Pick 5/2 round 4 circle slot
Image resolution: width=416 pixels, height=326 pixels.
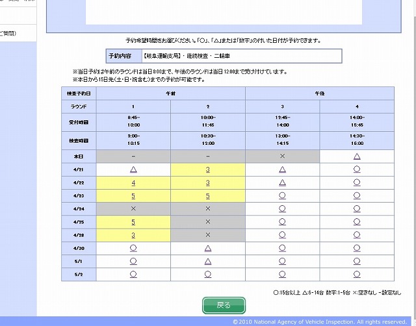click(357, 274)
